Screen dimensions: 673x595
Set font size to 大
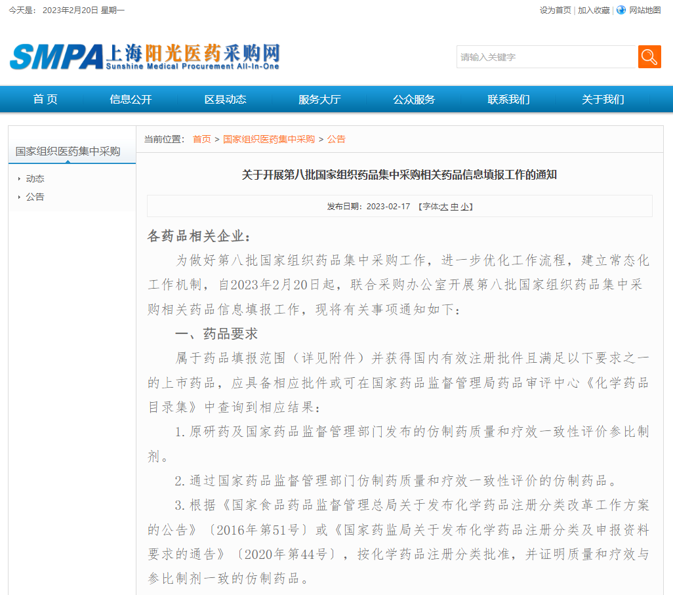coord(444,207)
